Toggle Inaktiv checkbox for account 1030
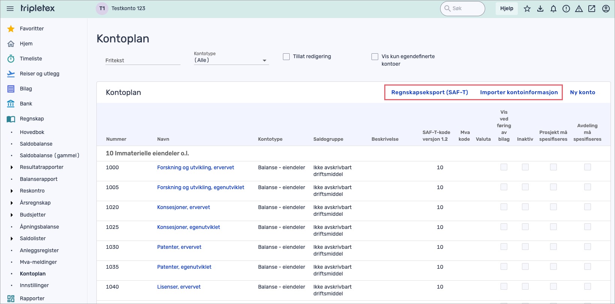This screenshot has height=304, width=615. tap(525, 247)
